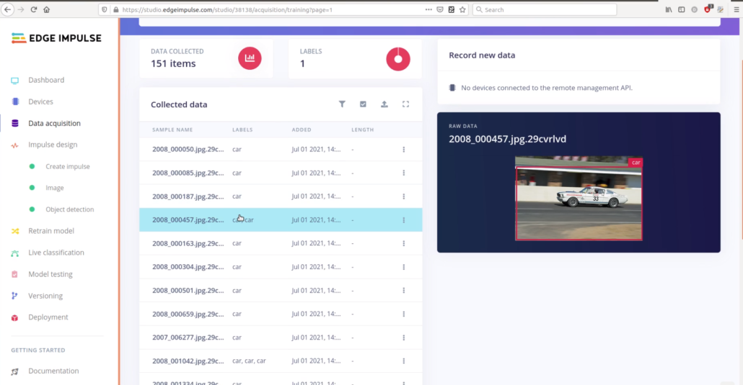Open options menu for 2008_000050 sample
The image size is (743, 385).
point(403,150)
